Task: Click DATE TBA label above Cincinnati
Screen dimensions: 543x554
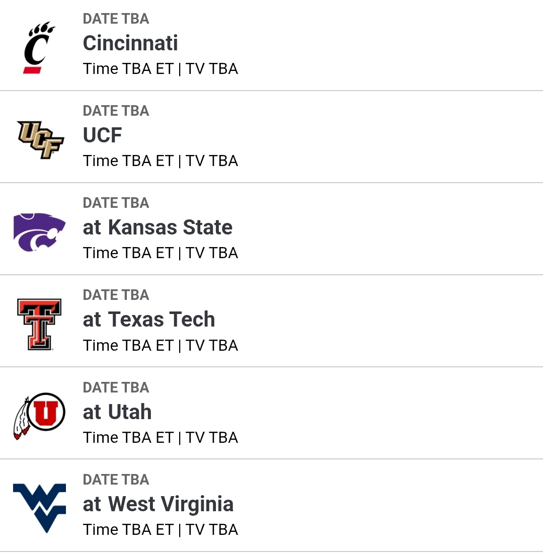Action: pyautogui.click(x=116, y=19)
